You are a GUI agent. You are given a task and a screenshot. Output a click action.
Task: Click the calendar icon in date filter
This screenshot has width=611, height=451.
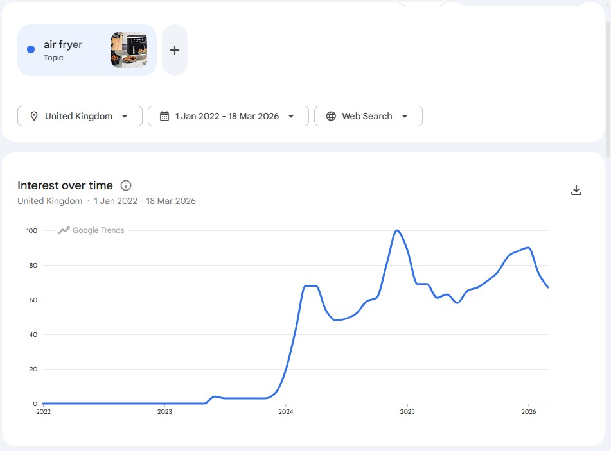point(164,116)
